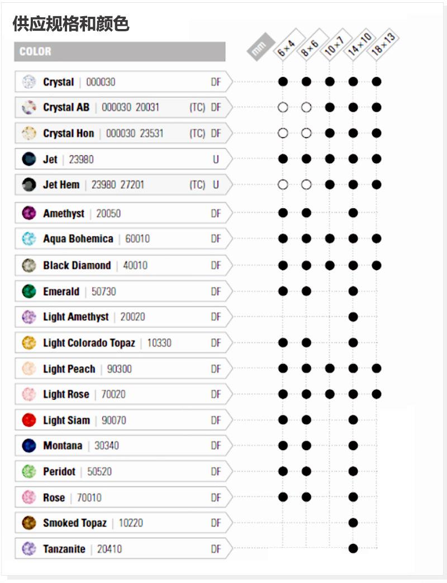Click the Crystal color gem icon
Viewport: 447px width, 583px height.
[x=28, y=82]
